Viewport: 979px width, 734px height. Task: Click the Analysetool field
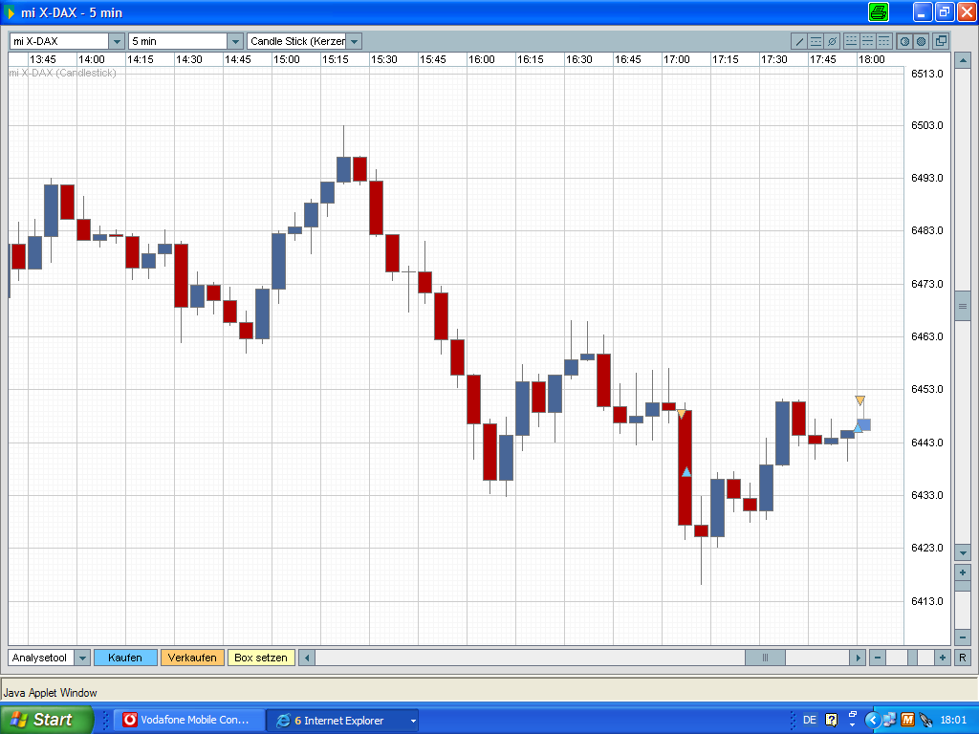tap(41, 658)
